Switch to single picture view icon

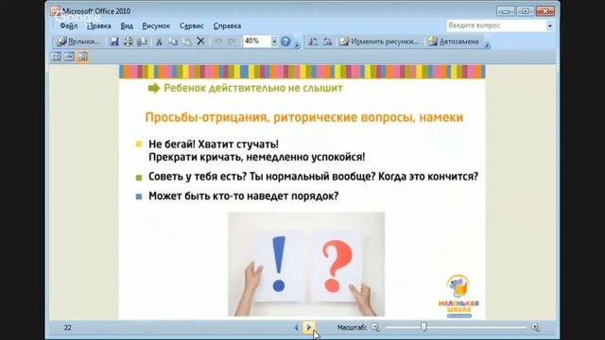click(82, 57)
